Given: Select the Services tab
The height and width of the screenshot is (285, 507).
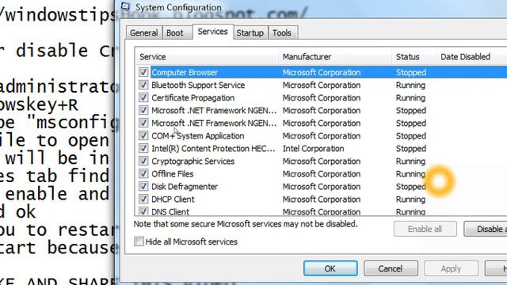Looking at the screenshot, I should 213,32.
